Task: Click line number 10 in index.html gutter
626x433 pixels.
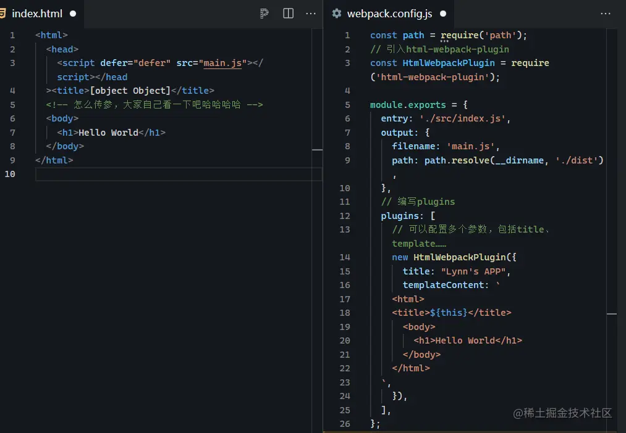Action: click(x=10, y=174)
